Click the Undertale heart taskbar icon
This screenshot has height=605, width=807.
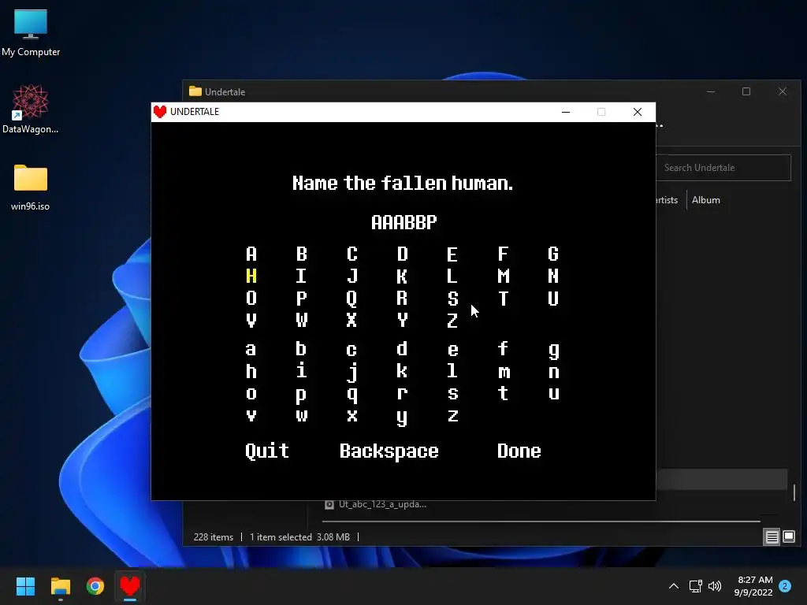point(130,586)
